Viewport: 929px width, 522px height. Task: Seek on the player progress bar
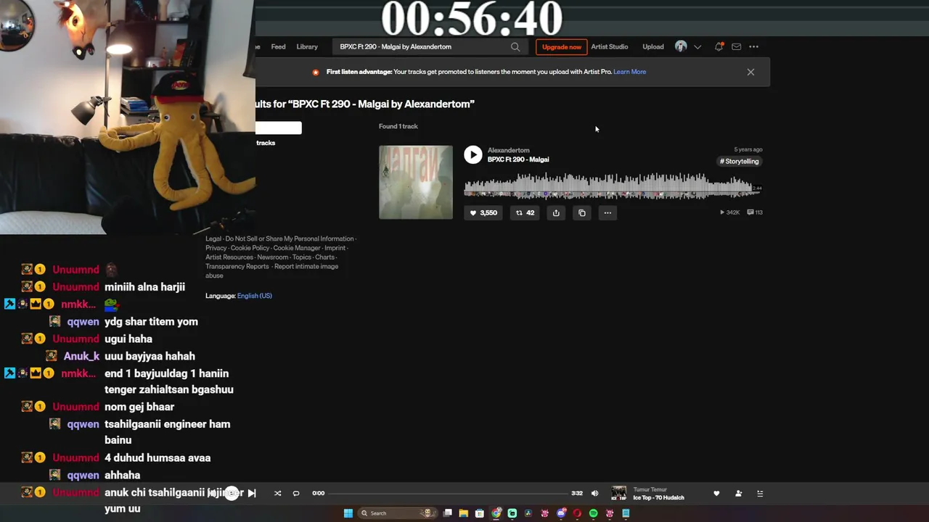[448, 493]
